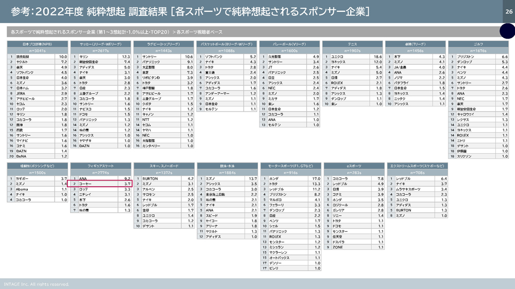Click the エクストリームスポーツ(スケボーなど) table header
The width and height of the screenshot is (515, 289).
tap(418, 166)
